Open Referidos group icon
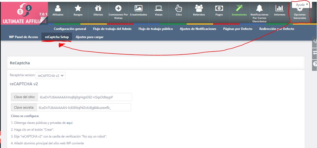 [199, 9]
